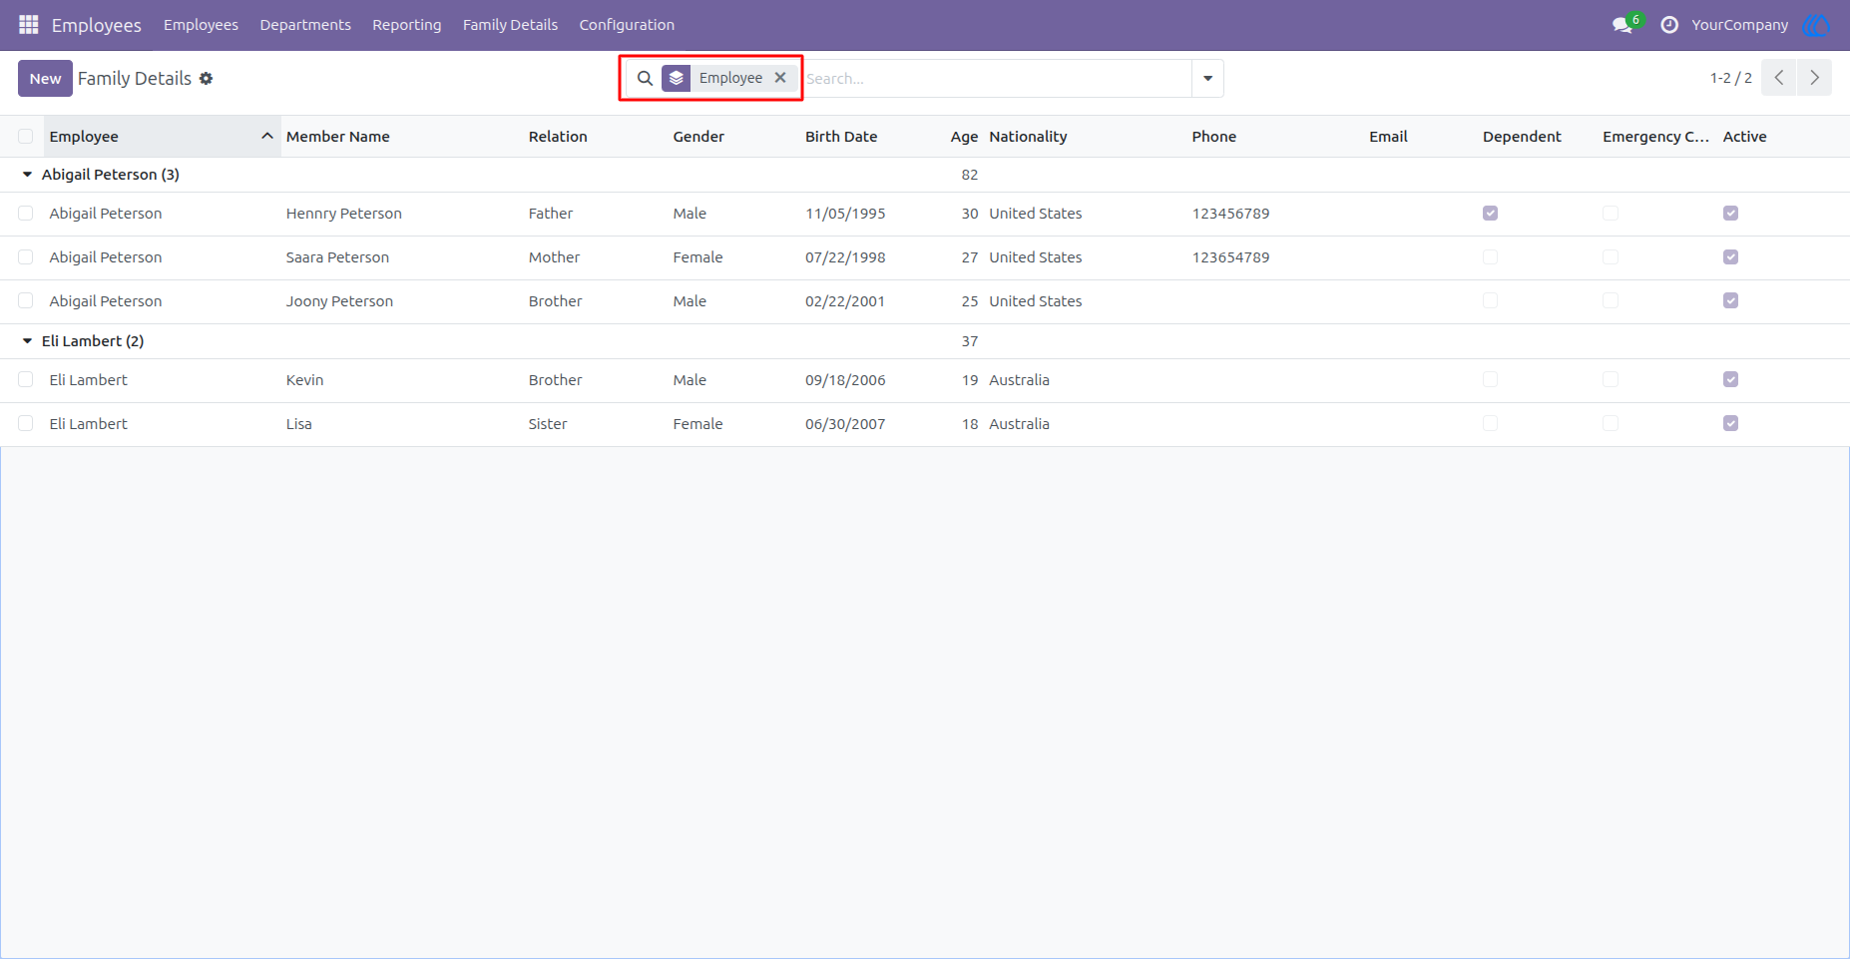The image size is (1850, 959).
Task: Click the user avatar icon
Action: point(1816,25)
